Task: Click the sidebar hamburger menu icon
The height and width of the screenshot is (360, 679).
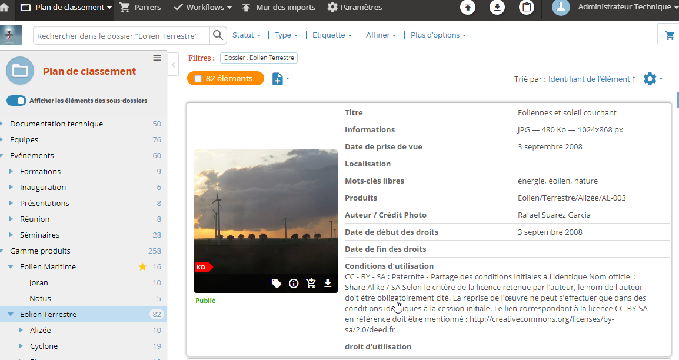Action: 157,58
